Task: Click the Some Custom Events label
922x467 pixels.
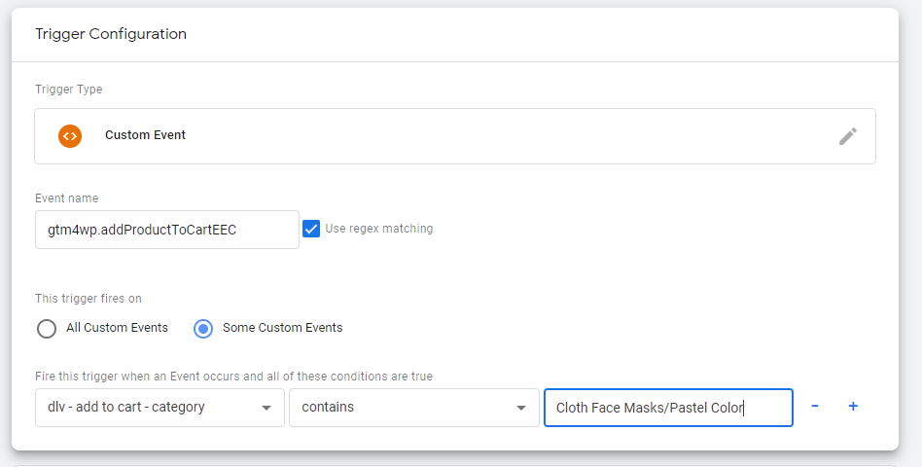Action: click(282, 328)
